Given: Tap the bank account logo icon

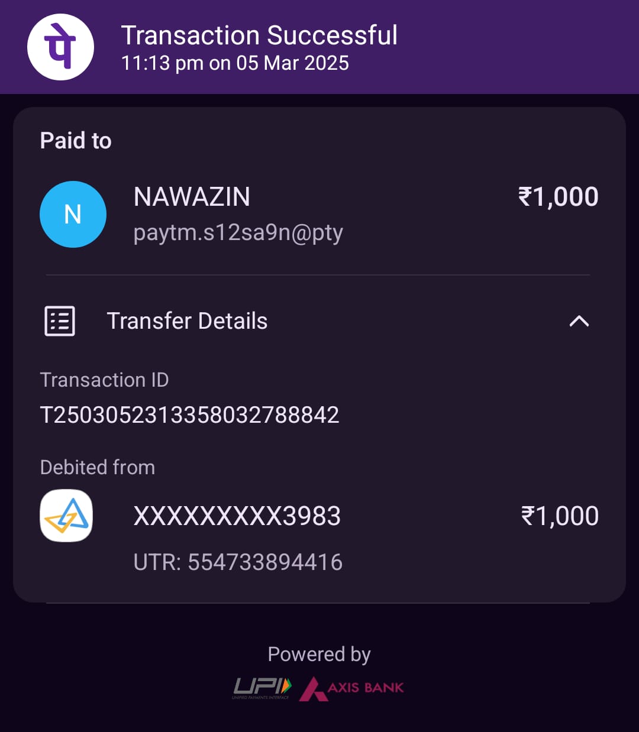Looking at the screenshot, I should pos(66,516).
